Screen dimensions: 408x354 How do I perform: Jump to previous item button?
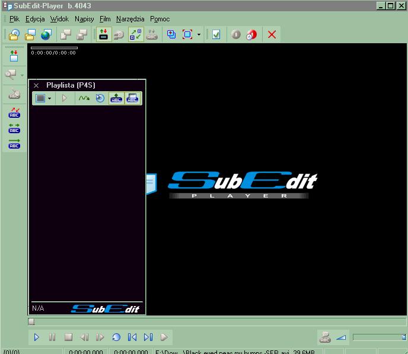(x=132, y=337)
